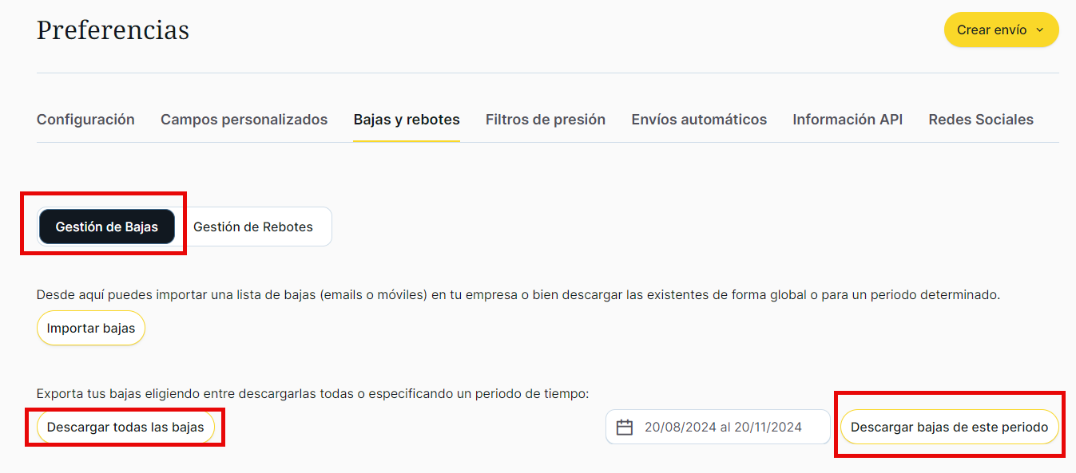This screenshot has height=473, width=1076.
Task: Click the 'Desde aquí puedes importar' description text
Action: 518,295
